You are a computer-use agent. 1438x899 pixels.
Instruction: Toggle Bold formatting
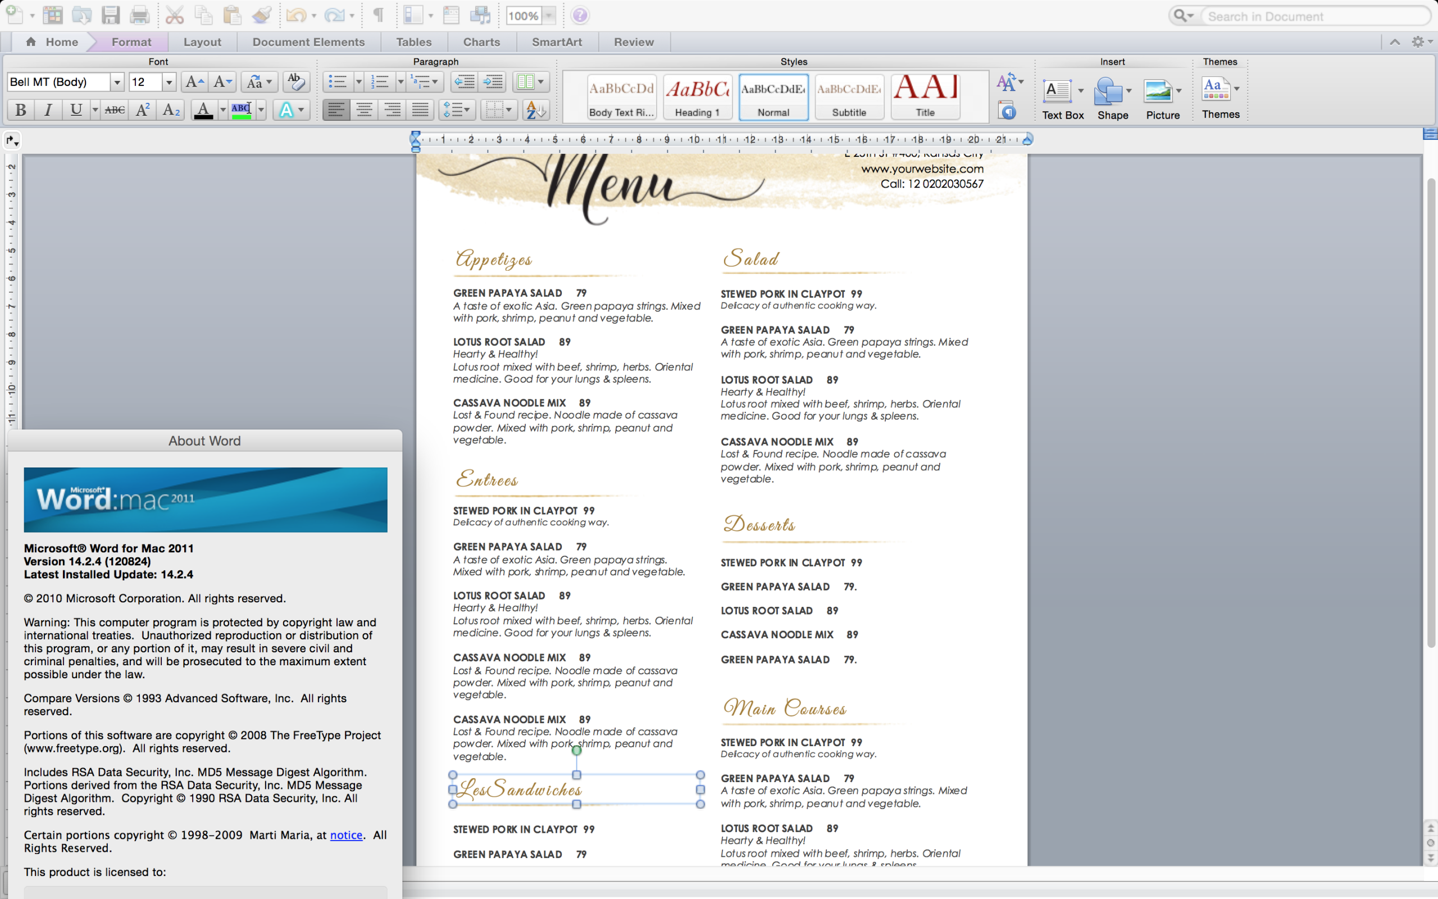[x=21, y=110]
